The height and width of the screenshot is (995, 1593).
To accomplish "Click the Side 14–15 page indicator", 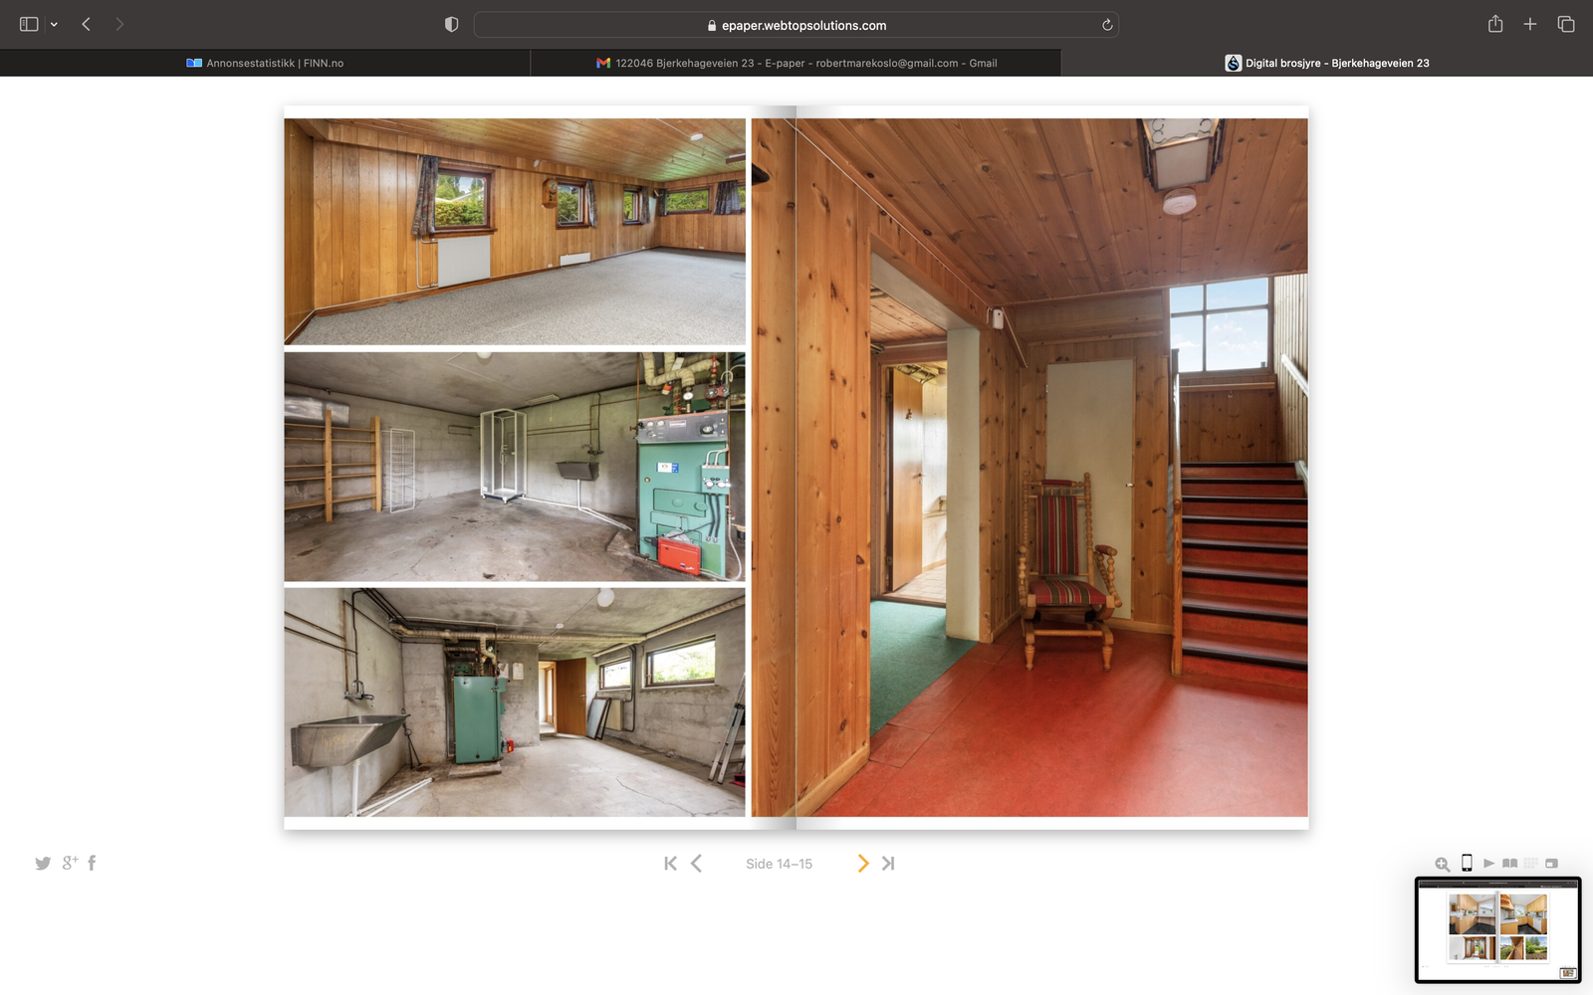I will [x=779, y=864].
